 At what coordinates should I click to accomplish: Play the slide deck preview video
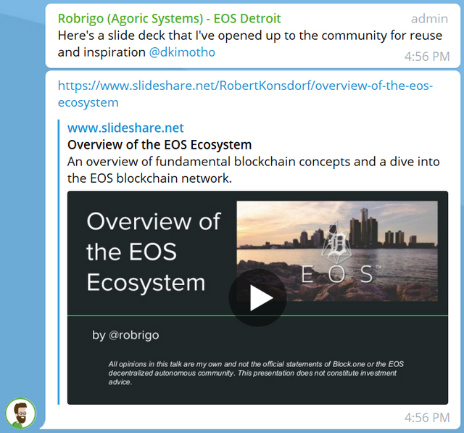(257, 297)
